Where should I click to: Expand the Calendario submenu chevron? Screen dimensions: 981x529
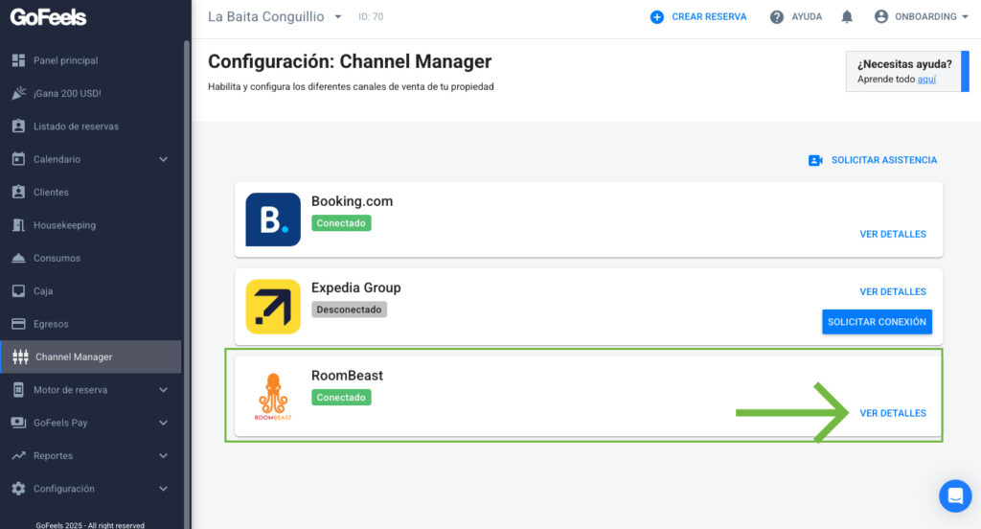(x=163, y=159)
